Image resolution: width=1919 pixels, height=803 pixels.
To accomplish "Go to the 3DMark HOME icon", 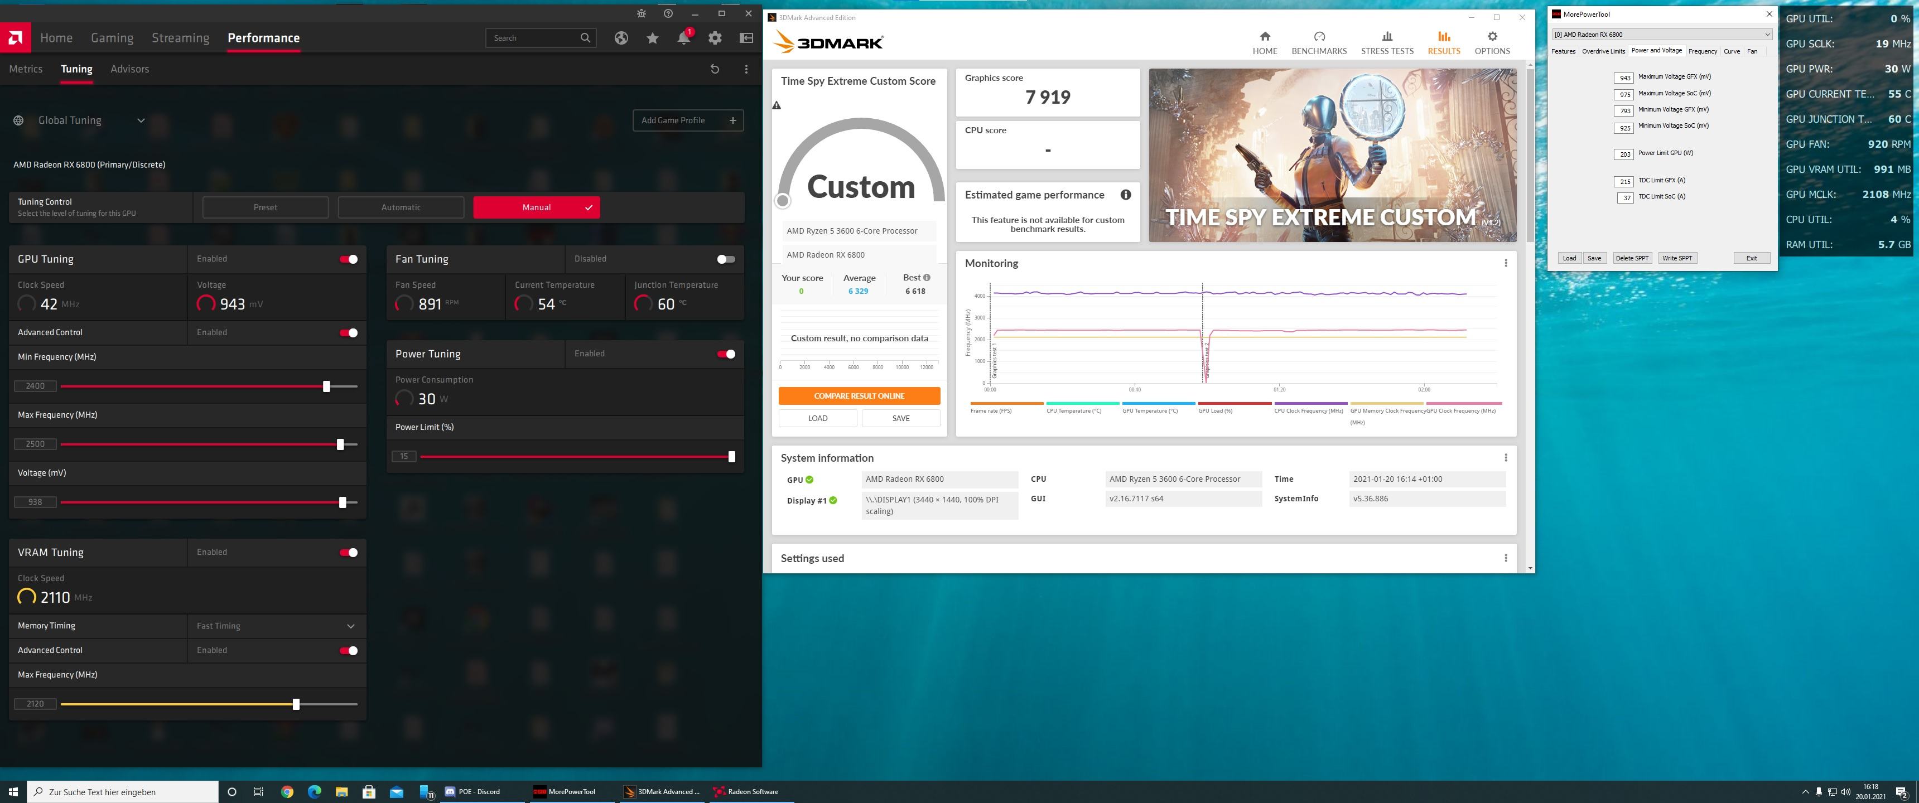I will click(1264, 43).
